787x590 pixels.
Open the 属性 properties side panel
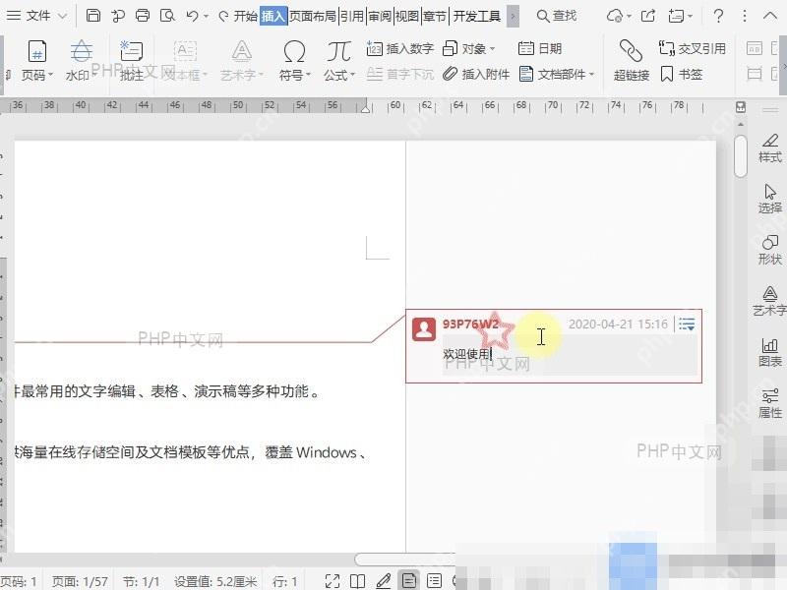click(x=770, y=404)
